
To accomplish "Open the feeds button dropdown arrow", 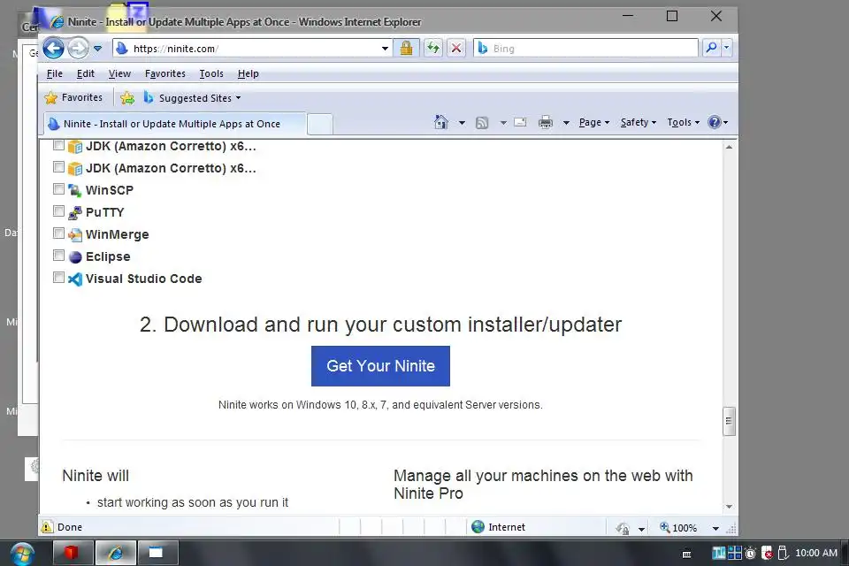I will pyautogui.click(x=503, y=123).
